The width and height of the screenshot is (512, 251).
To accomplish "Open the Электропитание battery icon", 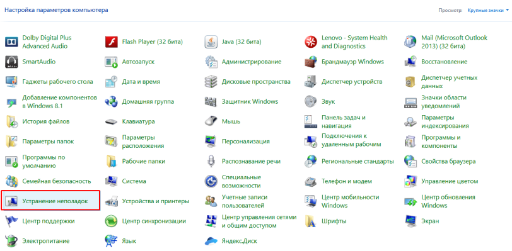I will 12,241.
